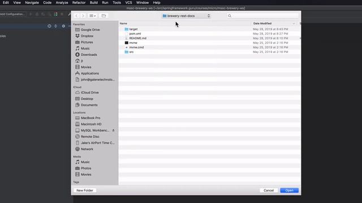362x203 pixels.
Task: Go back with the left arrow button
Action: point(76,16)
